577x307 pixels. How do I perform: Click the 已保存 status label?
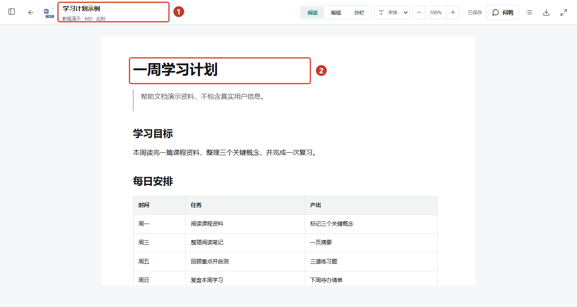click(x=475, y=12)
